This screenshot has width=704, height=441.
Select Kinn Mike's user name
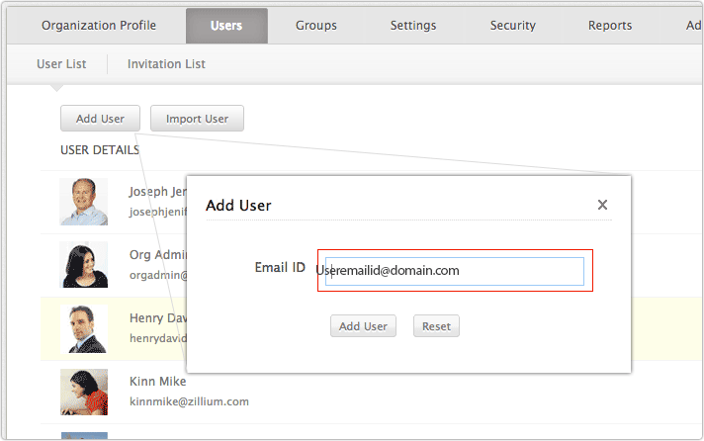point(158,381)
